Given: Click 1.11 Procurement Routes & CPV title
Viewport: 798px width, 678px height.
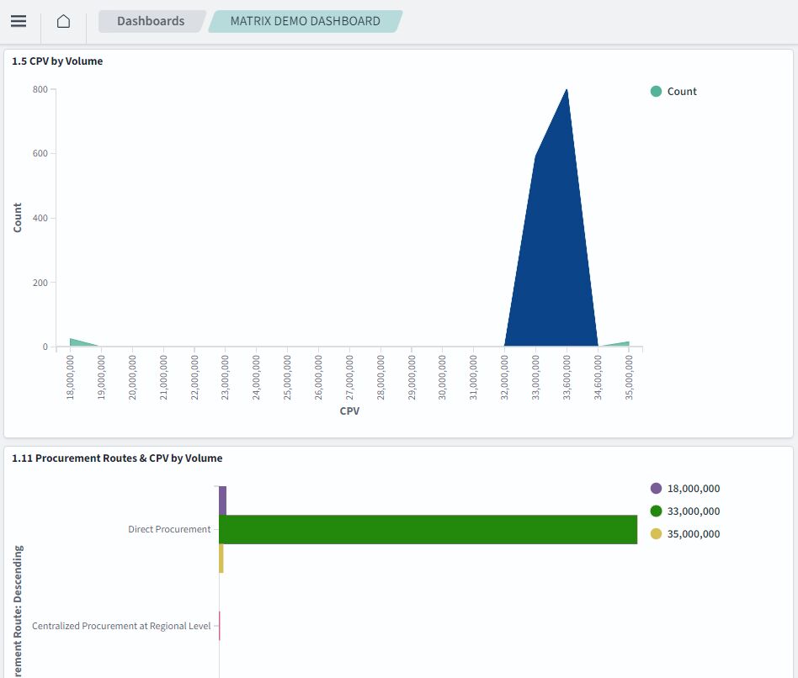Looking at the screenshot, I should pyautogui.click(x=117, y=458).
